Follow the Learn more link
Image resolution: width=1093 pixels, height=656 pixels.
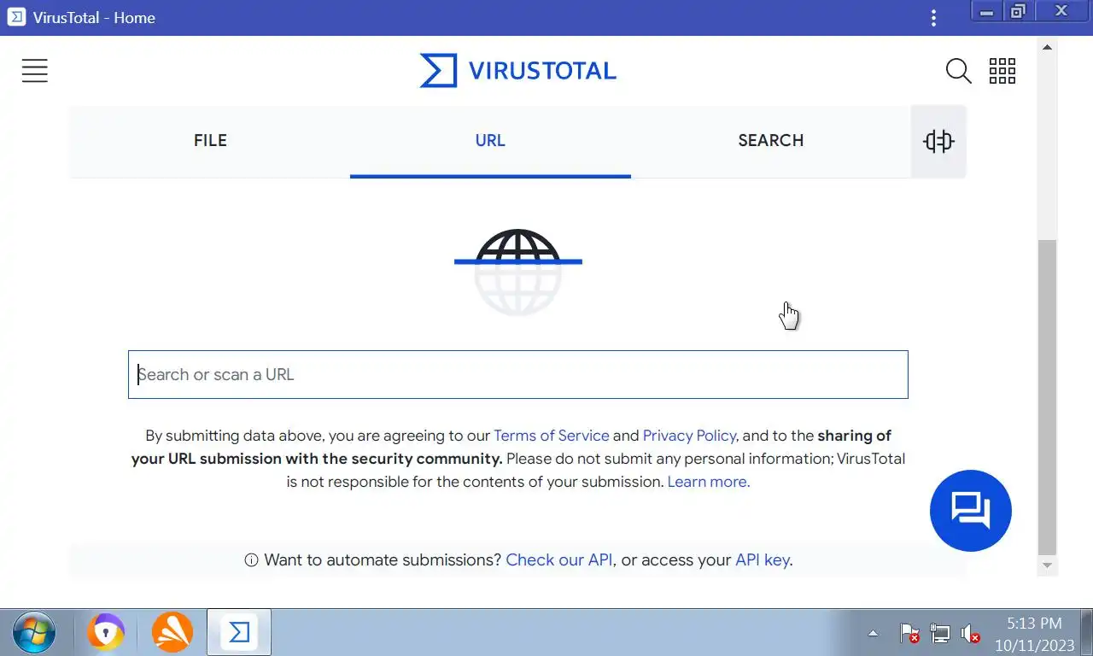tap(709, 482)
